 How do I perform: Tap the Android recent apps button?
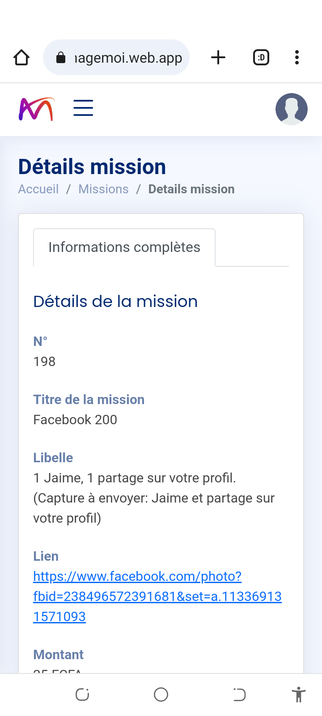click(x=83, y=695)
